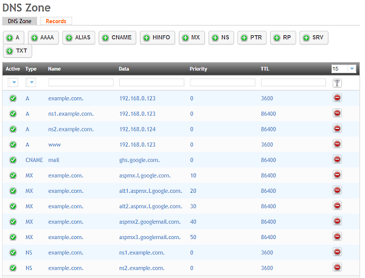
Task: Sort by the TTL column header
Action: [x=265, y=69]
